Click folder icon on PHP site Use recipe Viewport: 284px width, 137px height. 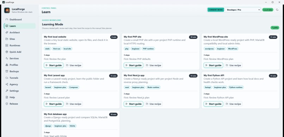(x=147, y=65)
